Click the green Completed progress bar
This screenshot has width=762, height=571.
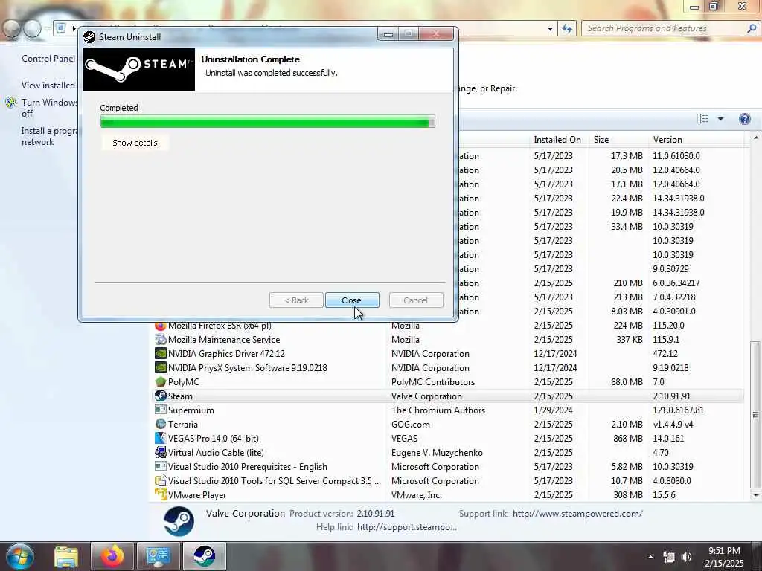click(x=267, y=121)
